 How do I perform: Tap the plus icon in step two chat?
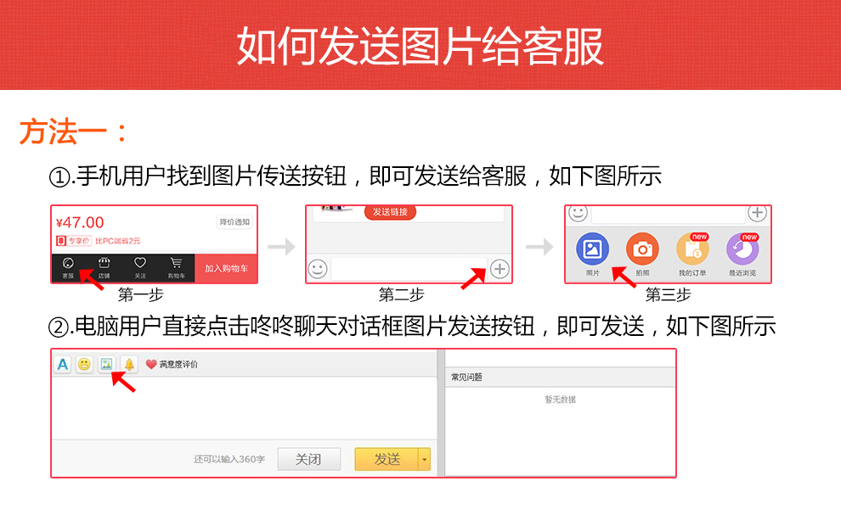click(500, 269)
